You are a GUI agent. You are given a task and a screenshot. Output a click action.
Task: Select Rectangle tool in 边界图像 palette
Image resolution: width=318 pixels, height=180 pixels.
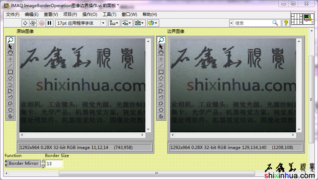[x=161, y=72]
